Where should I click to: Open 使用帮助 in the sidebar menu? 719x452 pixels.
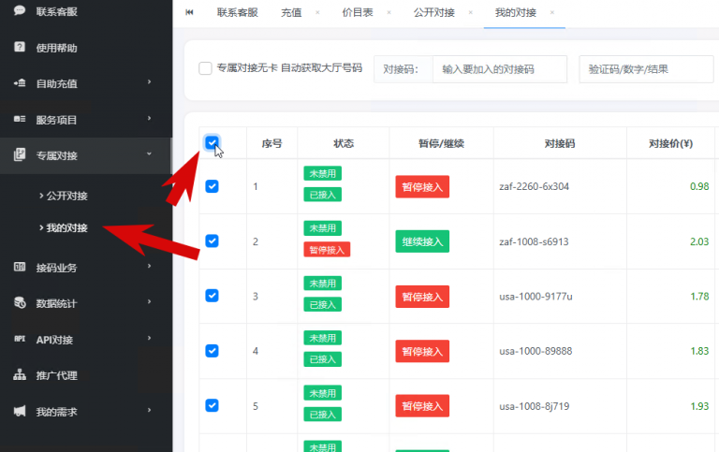point(57,48)
